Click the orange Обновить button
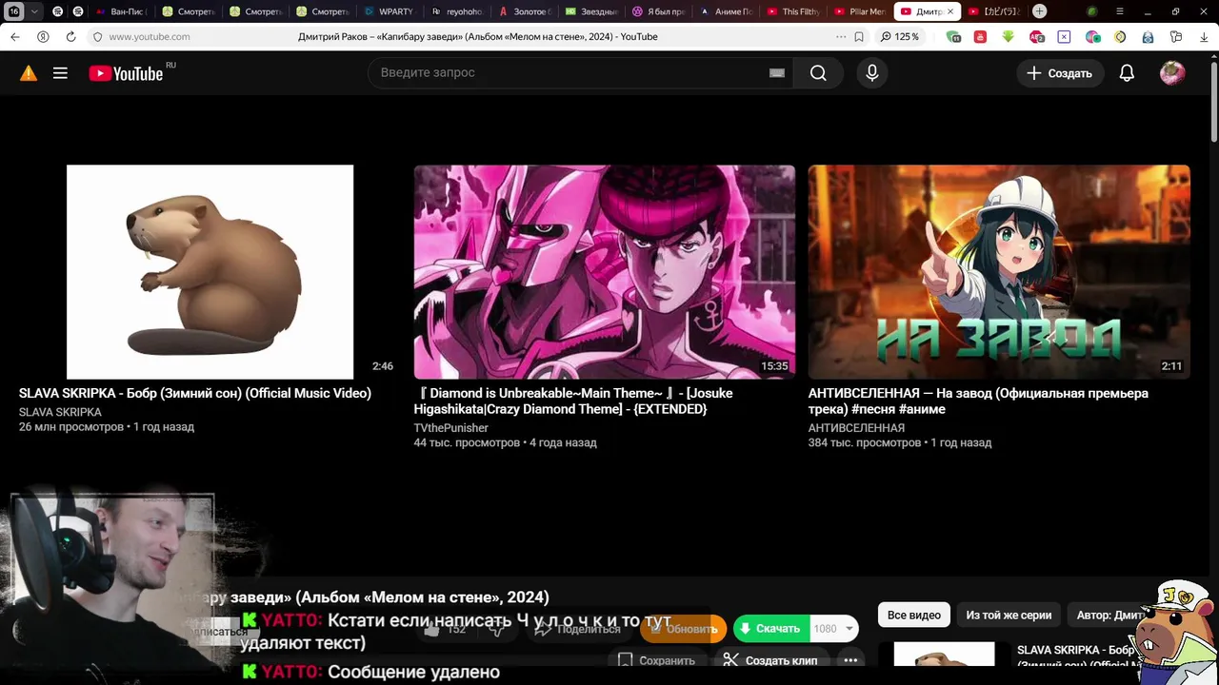The image size is (1219, 685). tap(683, 629)
